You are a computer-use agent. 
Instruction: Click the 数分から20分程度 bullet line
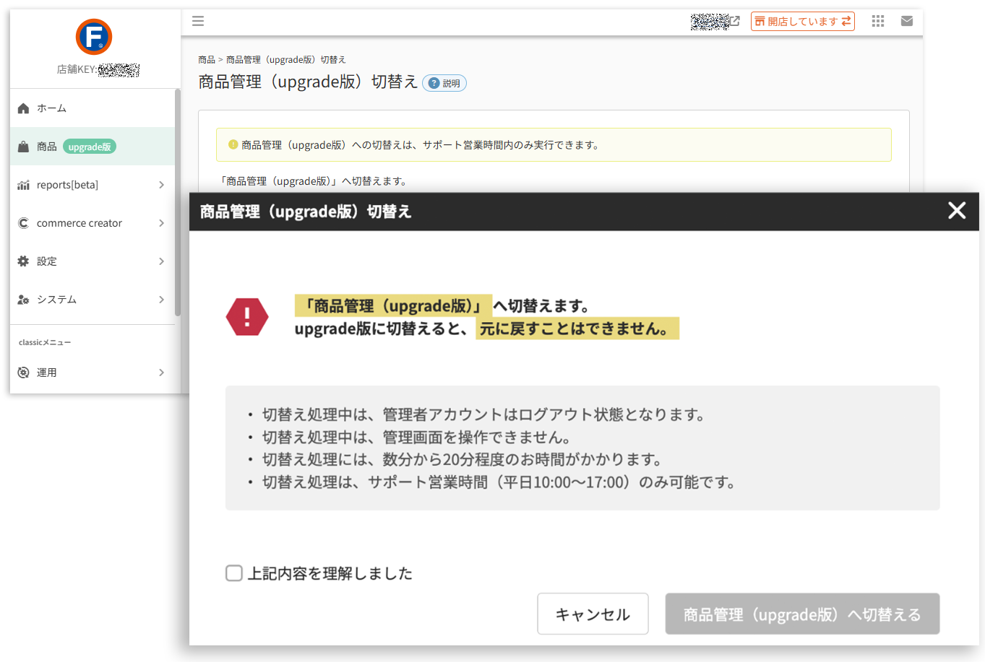[462, 459]
